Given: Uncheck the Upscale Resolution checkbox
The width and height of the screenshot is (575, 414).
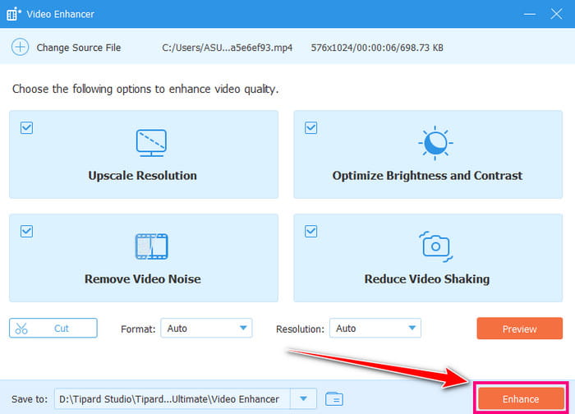Looking at the screenshot, I should [x=26, y=128].
